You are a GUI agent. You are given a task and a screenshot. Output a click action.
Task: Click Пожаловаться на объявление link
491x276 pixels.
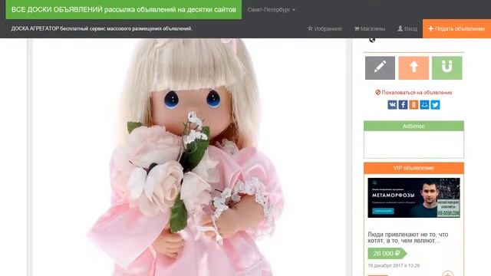click(x=414, y=93)
